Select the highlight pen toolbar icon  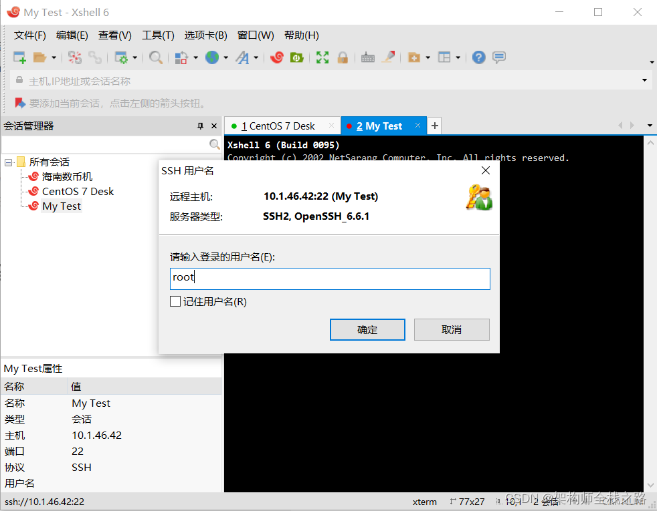tap(389, 57)
